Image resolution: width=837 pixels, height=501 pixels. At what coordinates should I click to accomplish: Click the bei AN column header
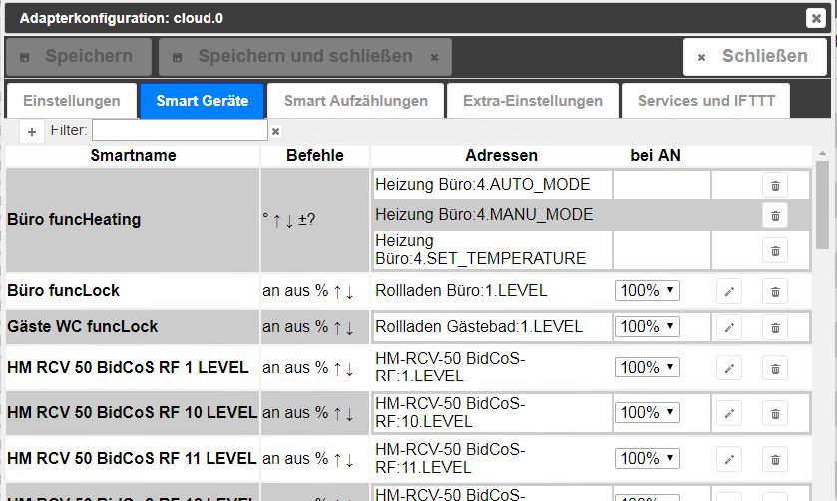(x=655, y=156)
